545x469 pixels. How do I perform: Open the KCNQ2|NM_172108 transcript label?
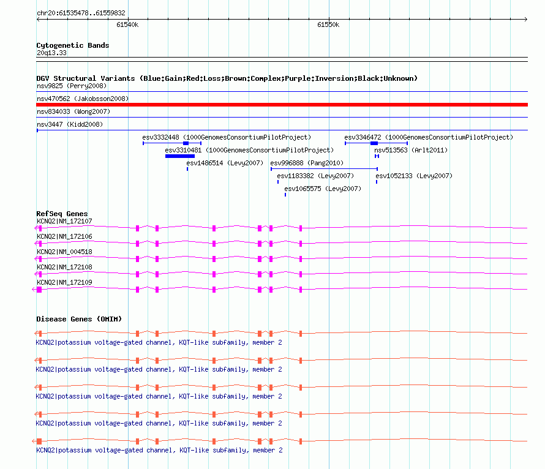tap(64, 267)
